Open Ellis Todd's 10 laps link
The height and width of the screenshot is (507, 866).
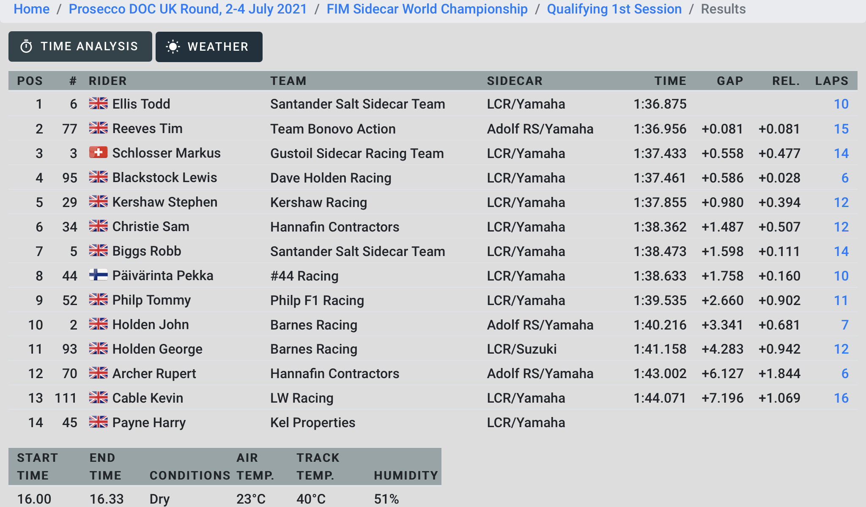pyautogui.click(x=841, y=104)
